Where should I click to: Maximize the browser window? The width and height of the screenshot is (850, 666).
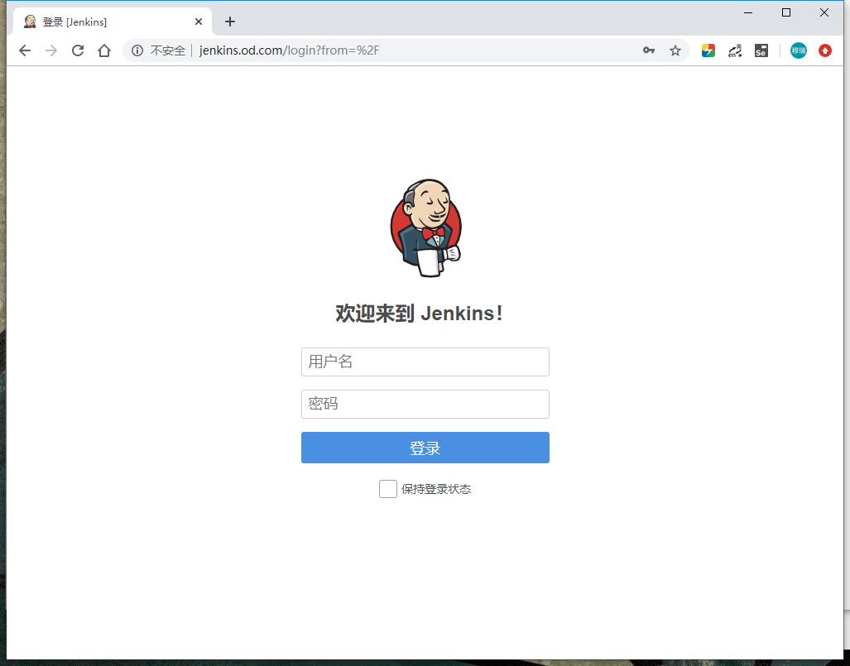[786, 12]
